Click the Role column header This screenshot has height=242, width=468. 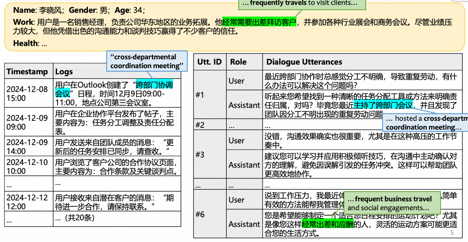pyautogui.click(x=238, y=62)
